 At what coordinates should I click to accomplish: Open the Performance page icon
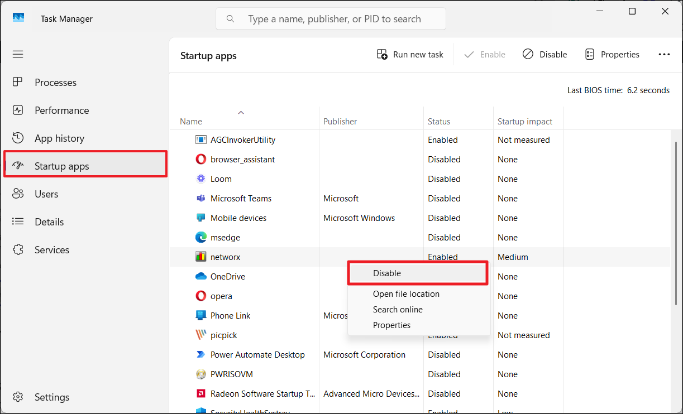18,110
